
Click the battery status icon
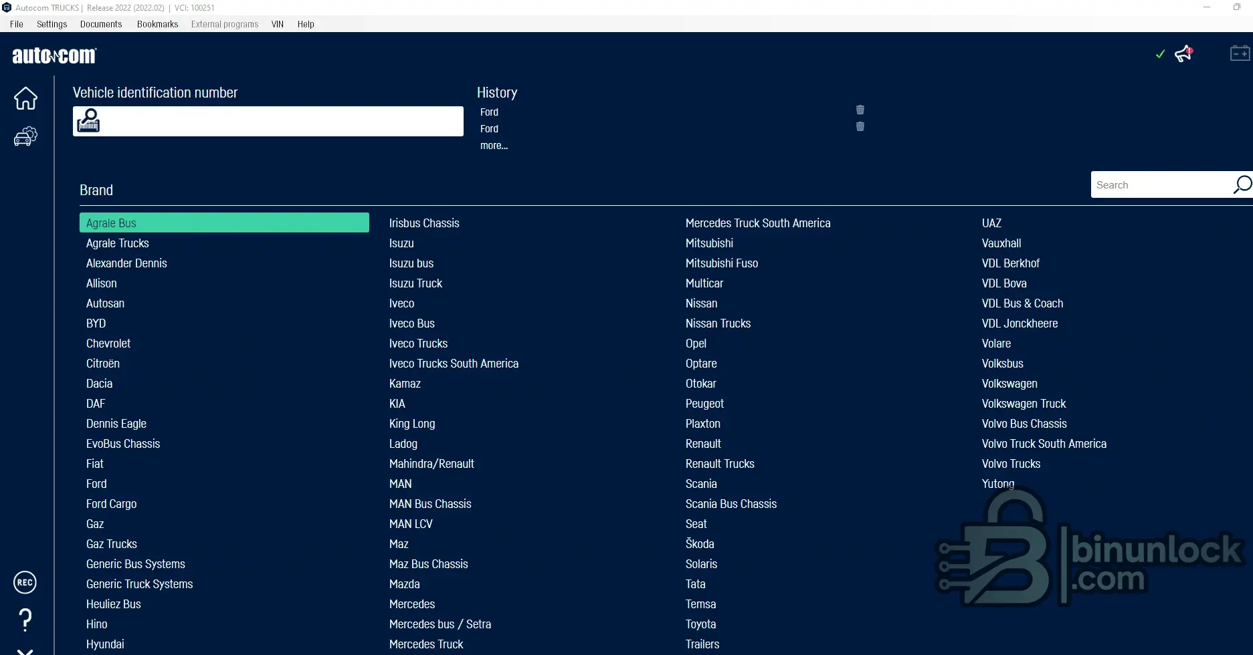[1240, 53]
